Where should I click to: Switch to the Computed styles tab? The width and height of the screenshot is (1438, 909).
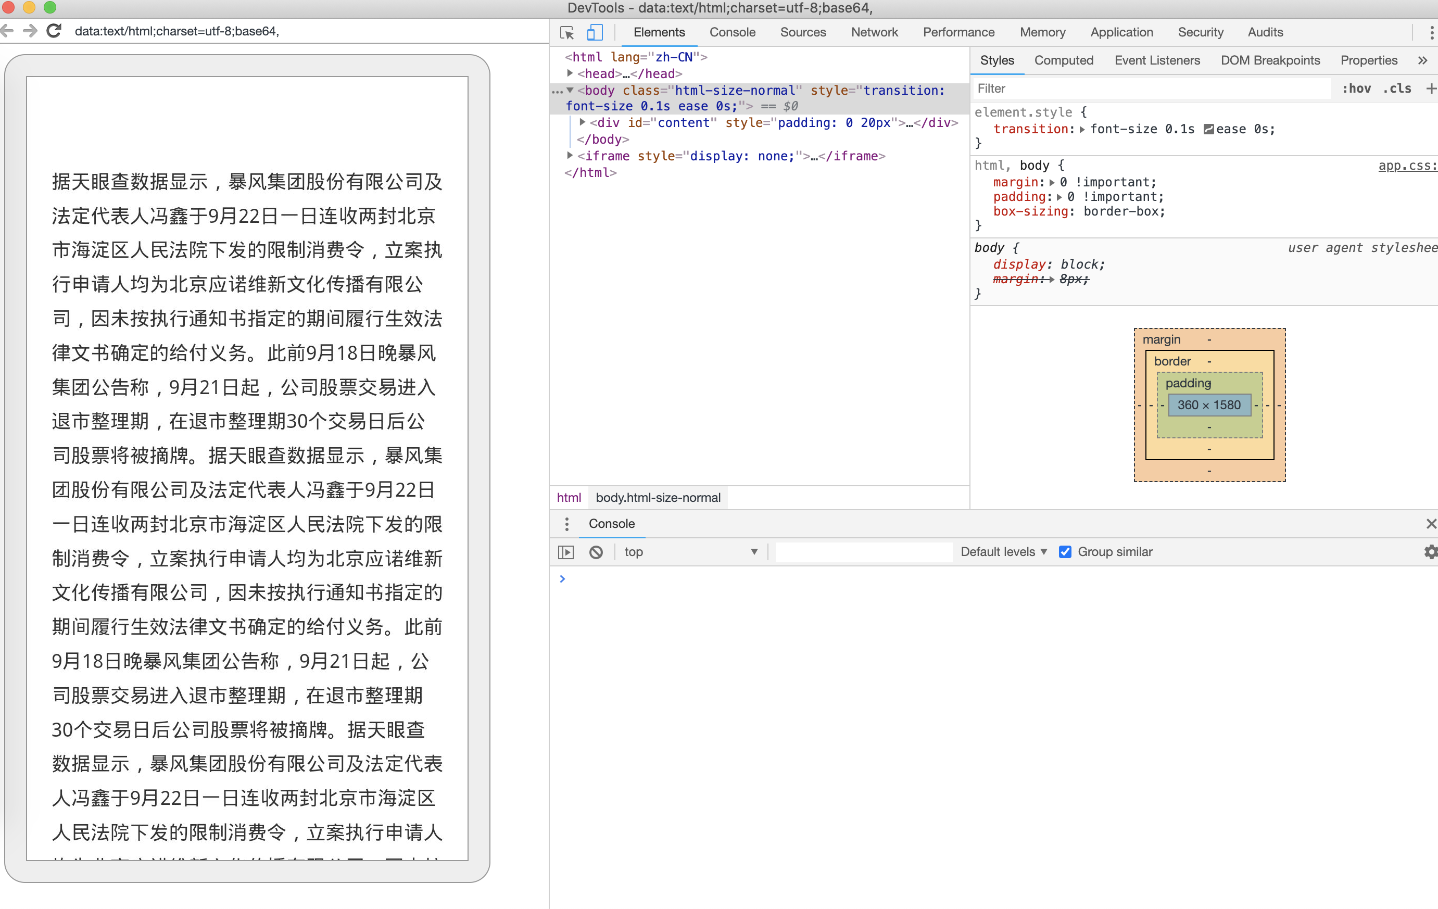[1064, 60]
